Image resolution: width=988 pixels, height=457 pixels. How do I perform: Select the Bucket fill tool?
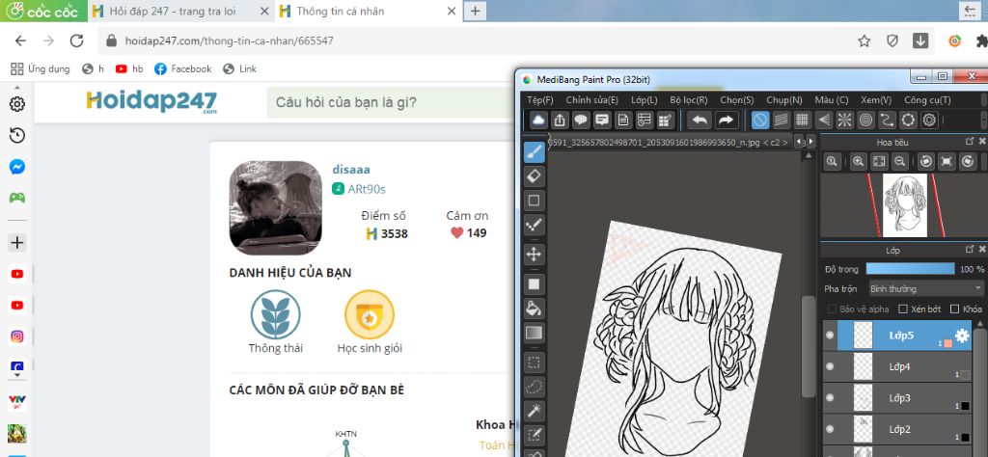[535, 309]
